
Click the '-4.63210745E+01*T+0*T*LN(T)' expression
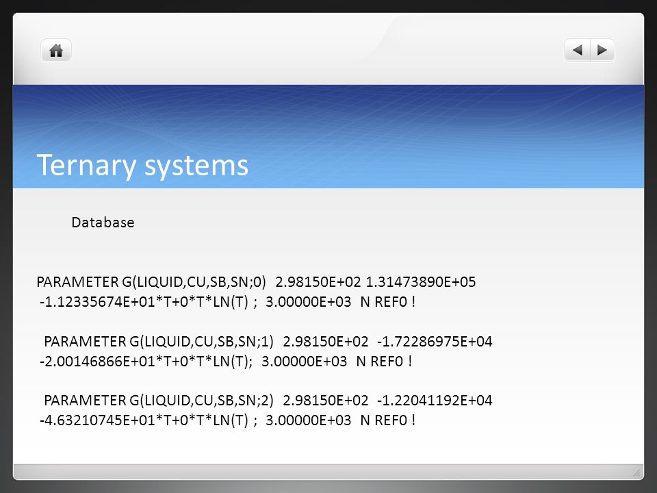pos(144,420)
